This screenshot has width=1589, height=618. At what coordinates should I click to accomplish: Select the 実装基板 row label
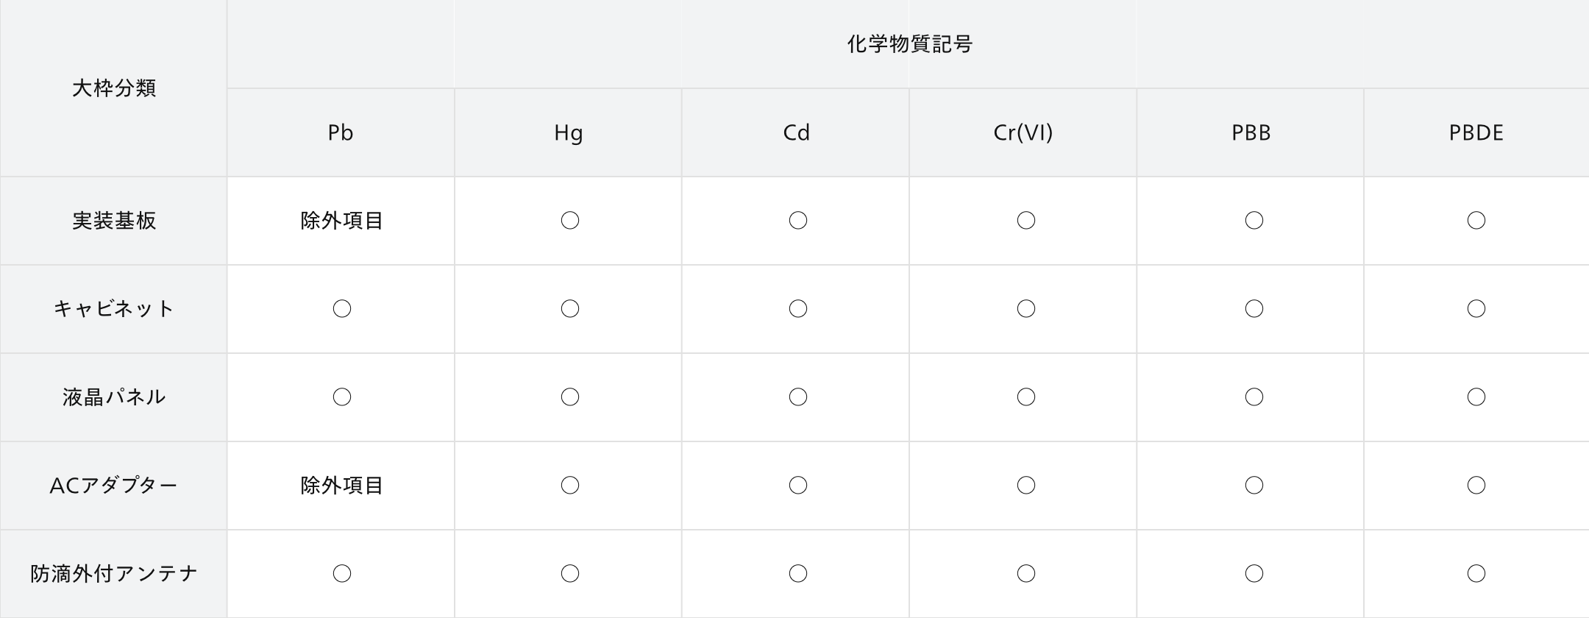pos(114,221)
